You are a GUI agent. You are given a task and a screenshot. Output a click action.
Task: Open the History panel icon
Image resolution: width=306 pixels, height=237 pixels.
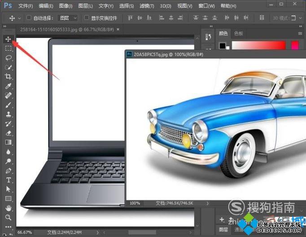click(208, 37)
